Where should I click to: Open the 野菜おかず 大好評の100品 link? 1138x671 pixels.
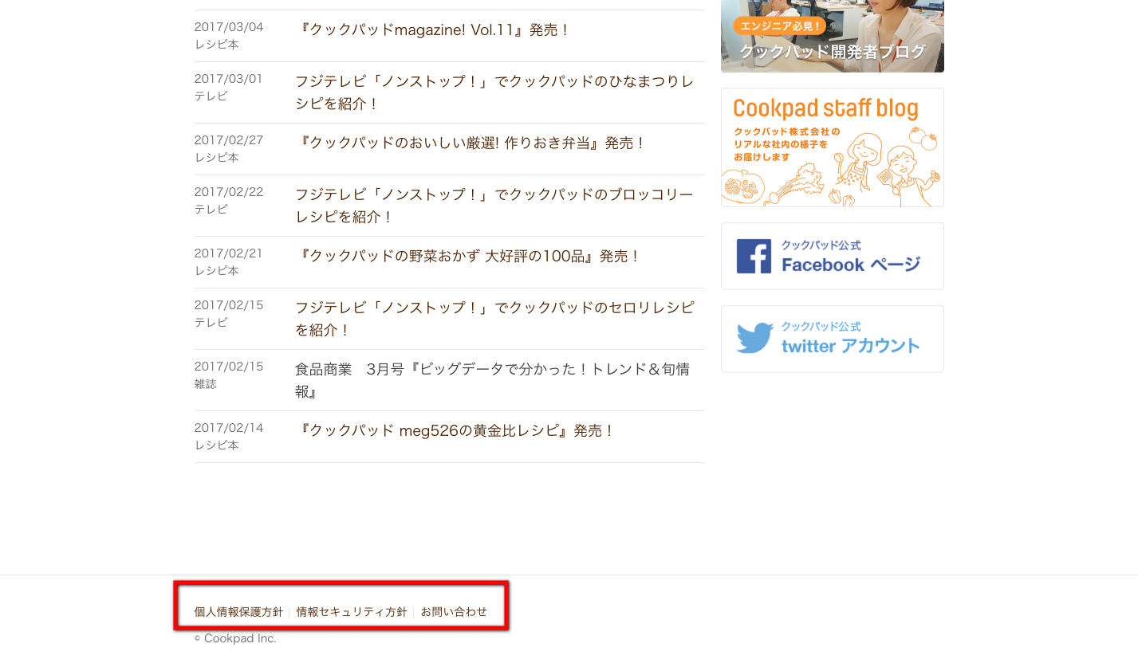467,257
